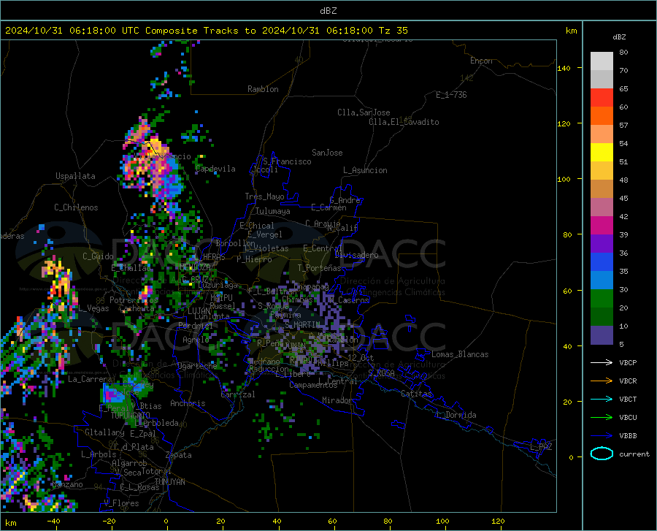Click the L_Dormida label

point(456,415)
